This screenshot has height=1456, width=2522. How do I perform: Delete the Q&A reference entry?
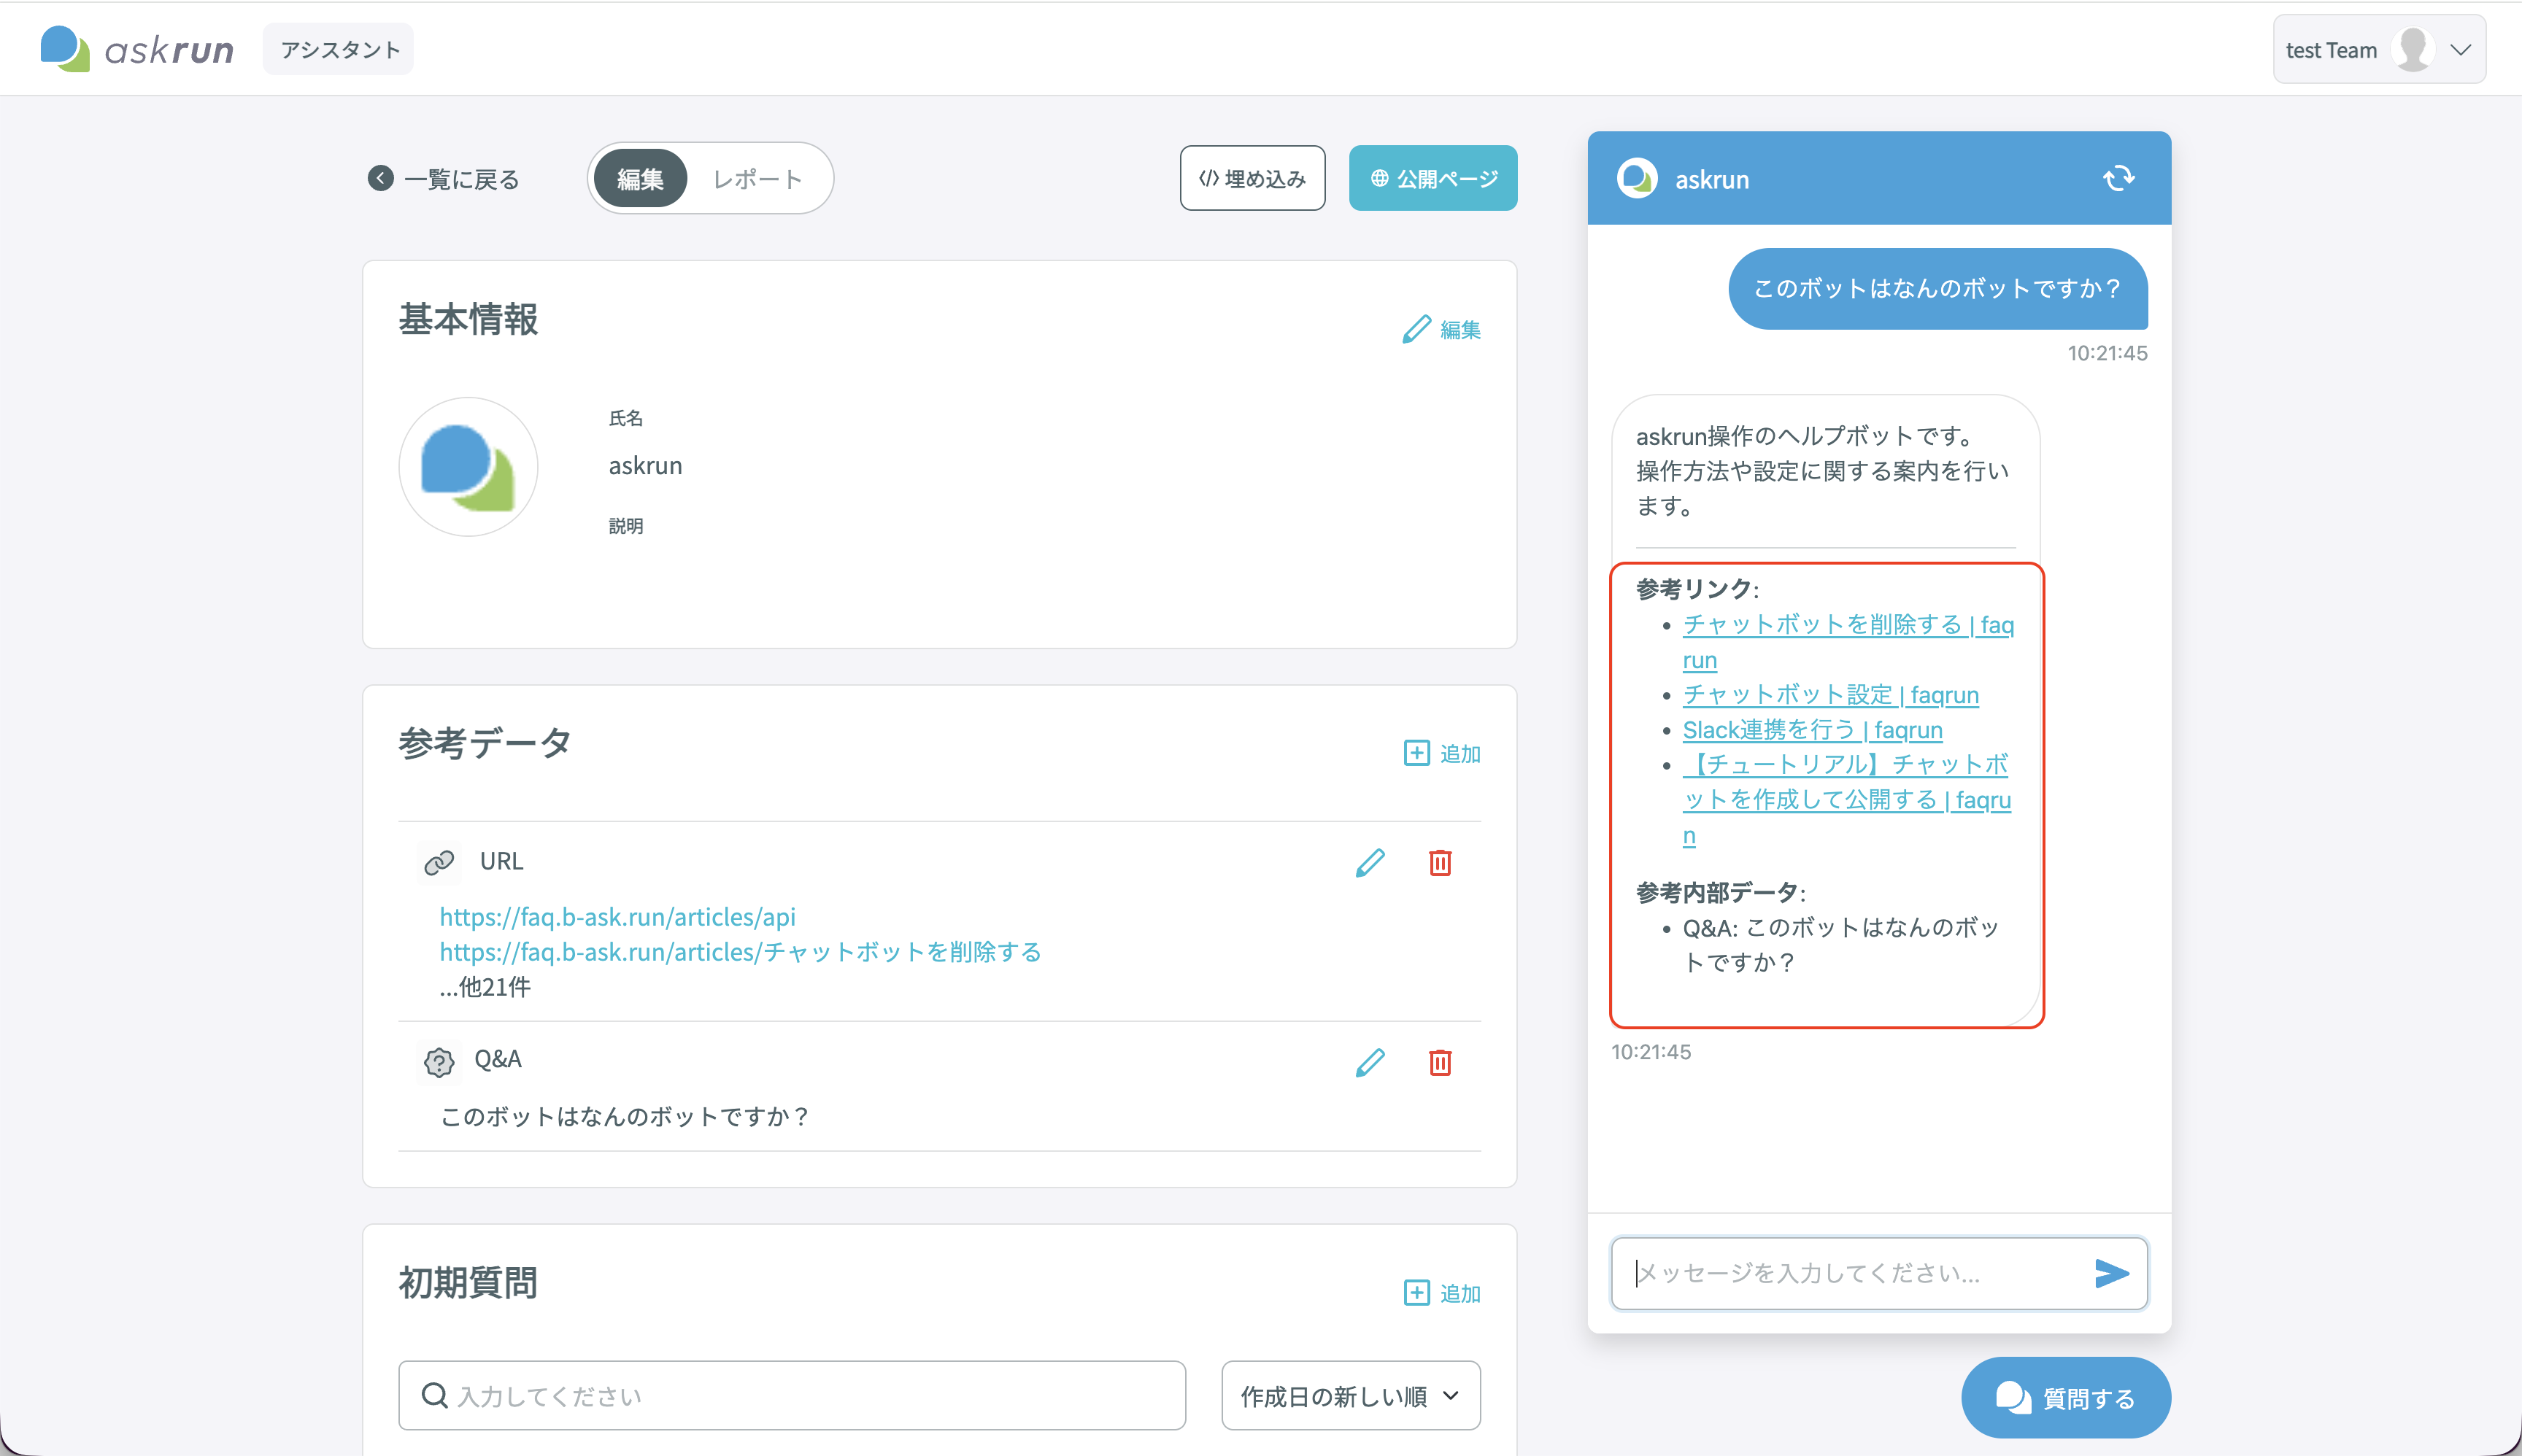point(1440,1062)
